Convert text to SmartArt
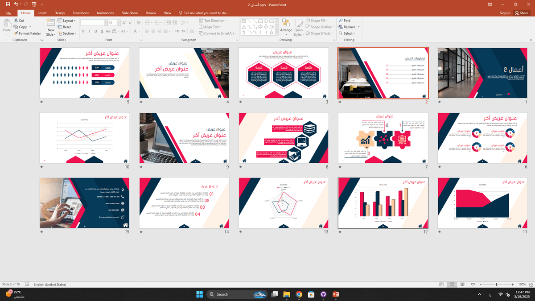 tap(218, 33)
